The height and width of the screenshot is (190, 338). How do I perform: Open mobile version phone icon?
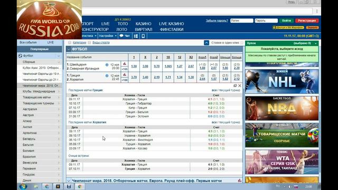pos(143,36)
